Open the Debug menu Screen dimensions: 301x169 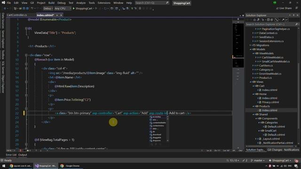[62, 3]
